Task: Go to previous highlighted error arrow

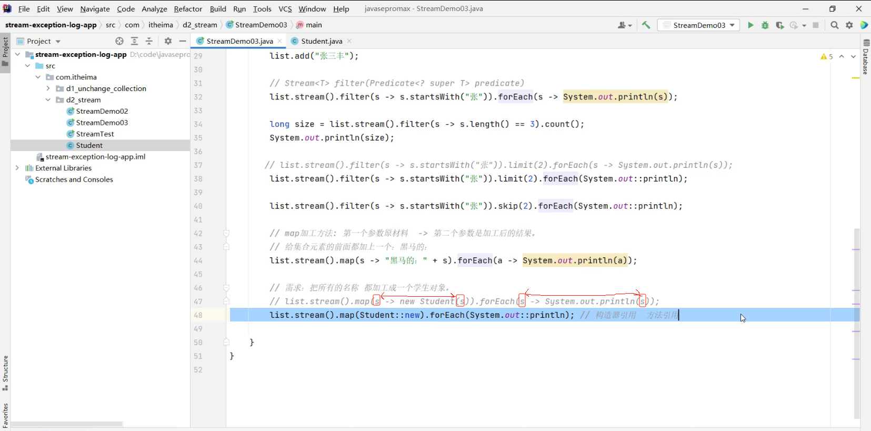Action: [x=842, y=56]
